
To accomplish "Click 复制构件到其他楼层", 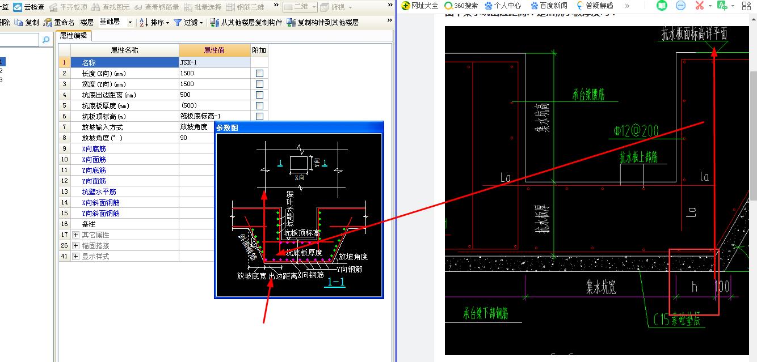I will tap(323, 23).
